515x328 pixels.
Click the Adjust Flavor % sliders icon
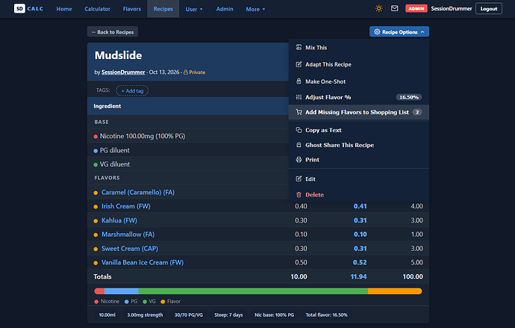click(299, 97)
